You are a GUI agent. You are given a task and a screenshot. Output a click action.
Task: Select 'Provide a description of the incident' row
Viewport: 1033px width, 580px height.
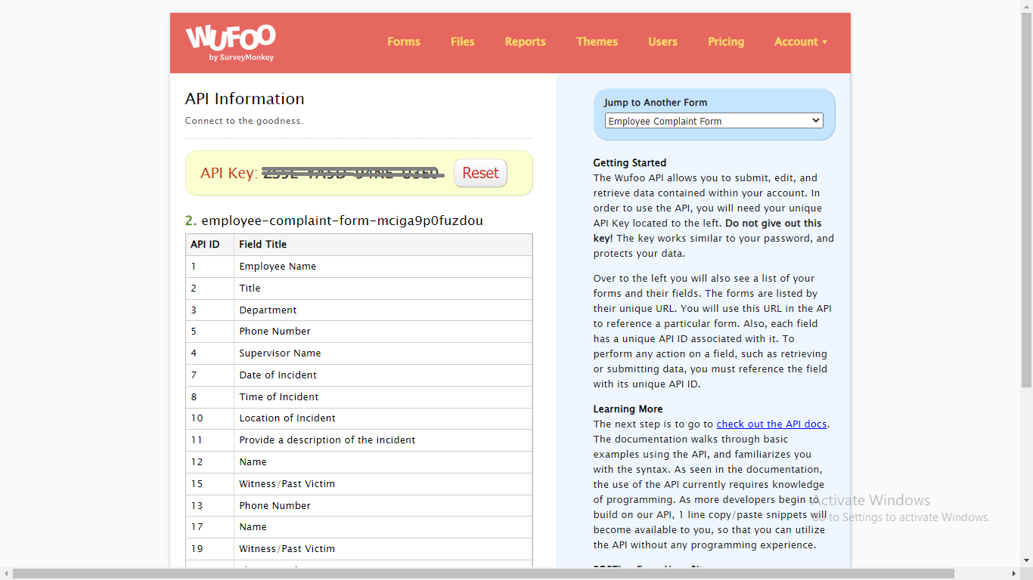(359, 440)
